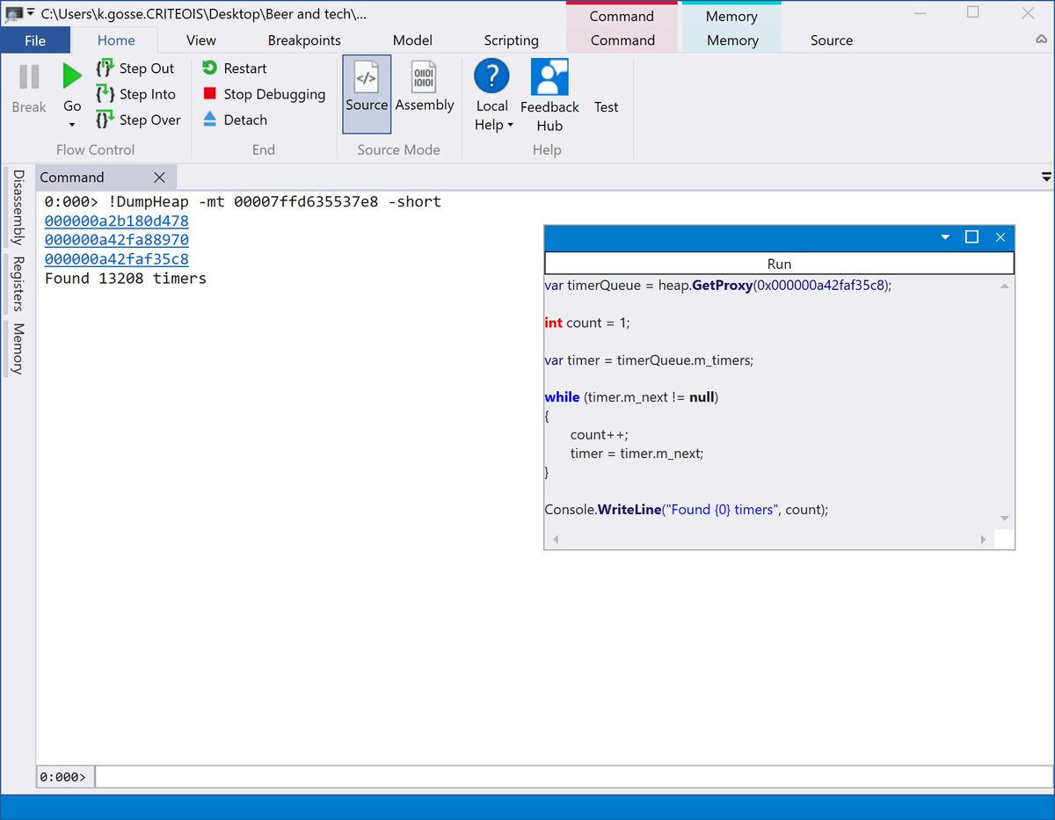The width and height of the screenshot is (1055, 820).
Task: Switch to the Breakpoints ribbon tab
Action: (304, 40)
